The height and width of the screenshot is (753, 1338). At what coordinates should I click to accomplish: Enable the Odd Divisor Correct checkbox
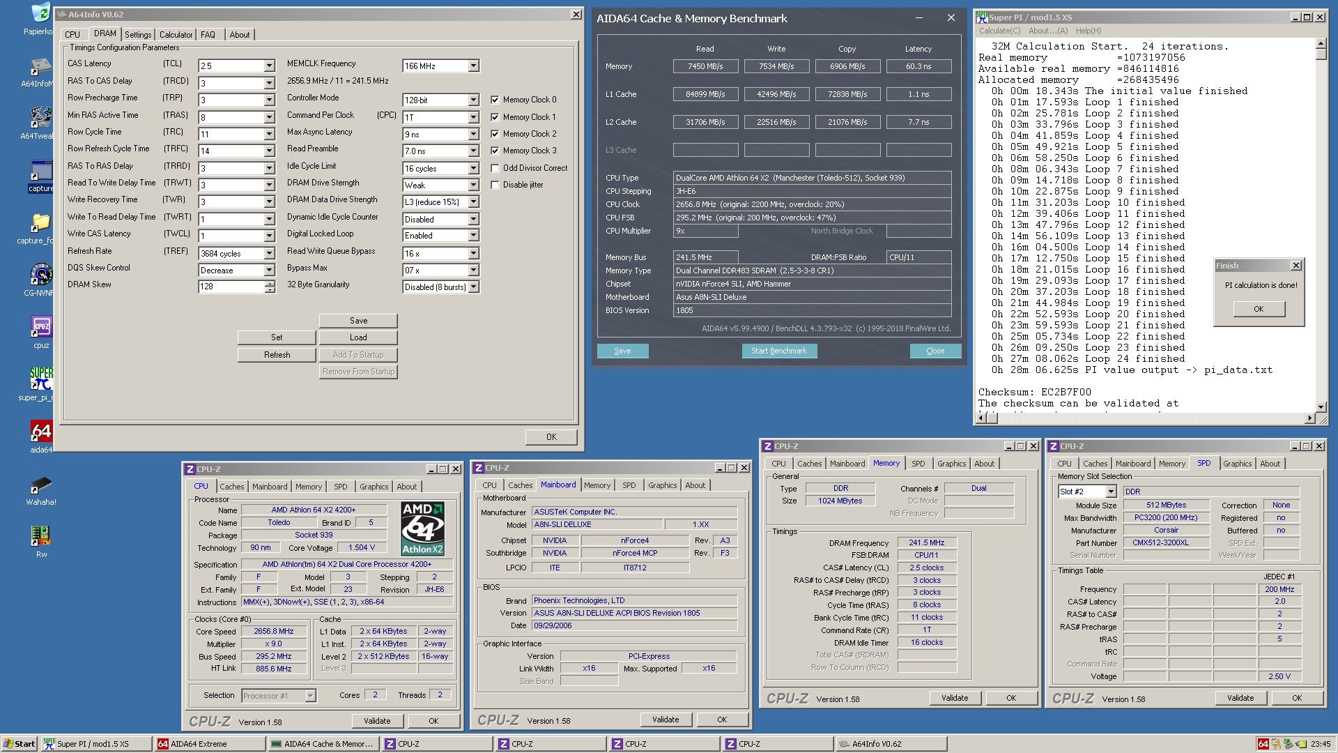[x=495, y=168]
